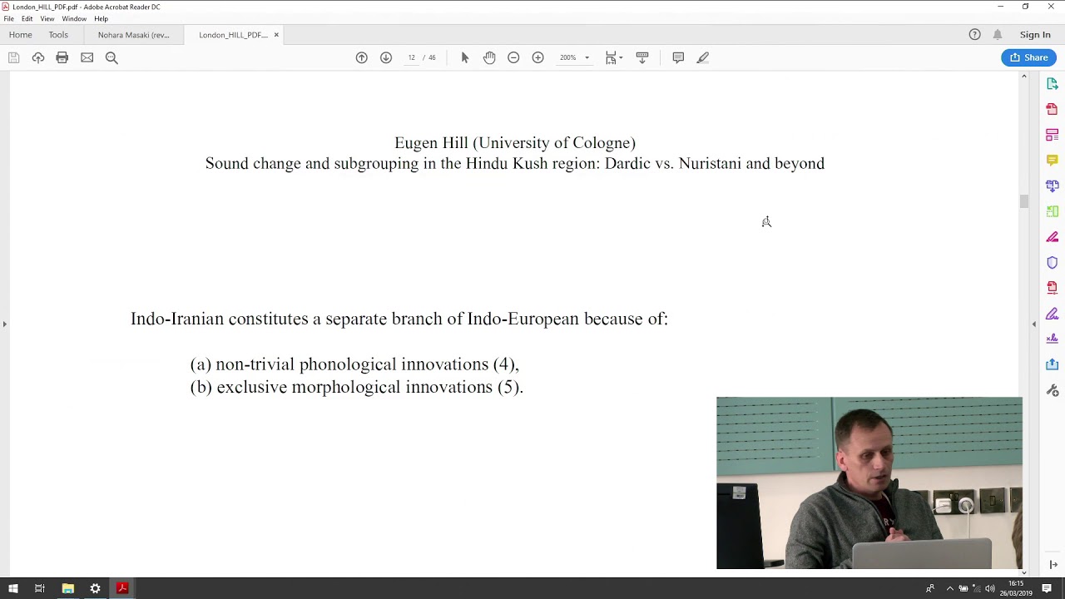
Task: Select the arrow selection tool
Action: (465, 57)
